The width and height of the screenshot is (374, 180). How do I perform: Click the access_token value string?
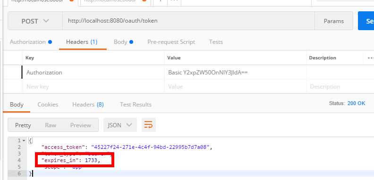(151, 147)
